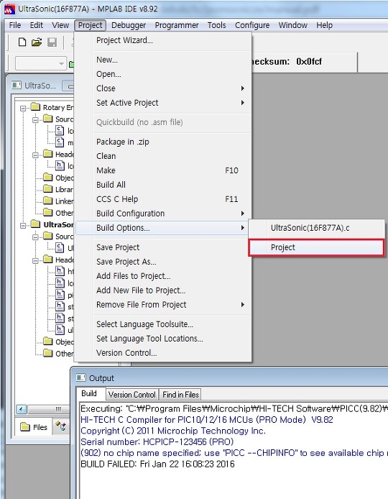Click the horizontal scrollbar thumb in project tree
Image resolution: width=388 pixels, height=499 pixels.
[48, 409]
